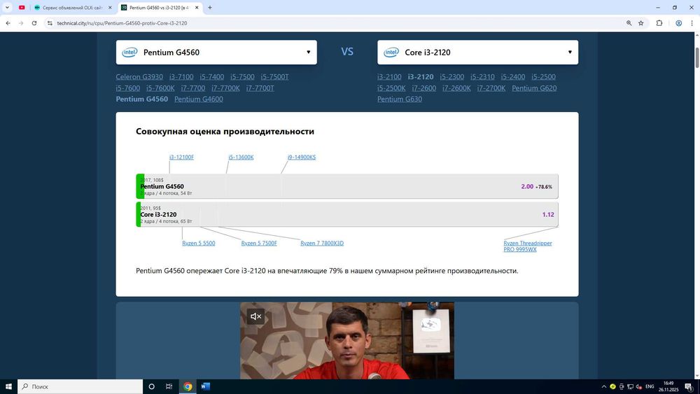Viewport: 700px width, 394px height.
Task: Open the zoom magnifier icon in address bar
Action: [629, 23]
